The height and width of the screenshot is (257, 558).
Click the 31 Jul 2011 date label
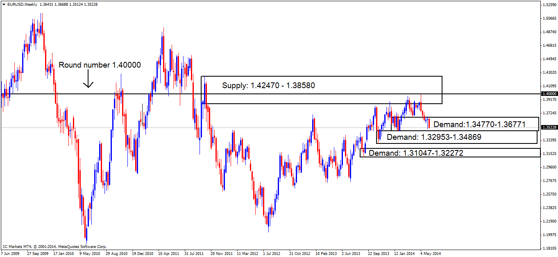(195, 253)
